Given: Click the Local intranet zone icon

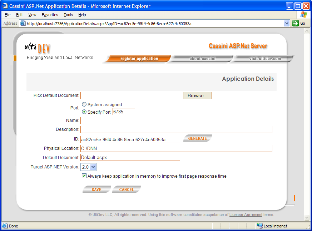Looking at the screenshot, I should pyautogui.click(x=260, y=226).
